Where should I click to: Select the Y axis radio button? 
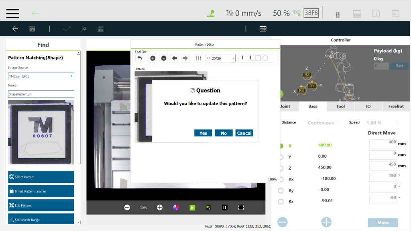click(x=281, y=157)
